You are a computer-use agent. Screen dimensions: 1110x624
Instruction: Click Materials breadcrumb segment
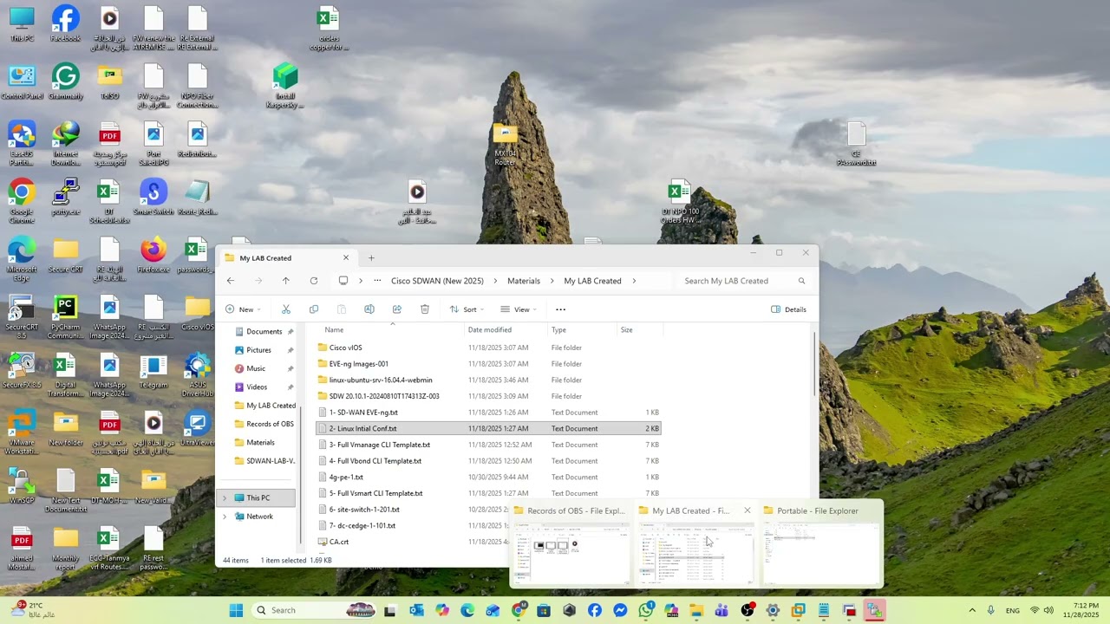tap(524, 281)
